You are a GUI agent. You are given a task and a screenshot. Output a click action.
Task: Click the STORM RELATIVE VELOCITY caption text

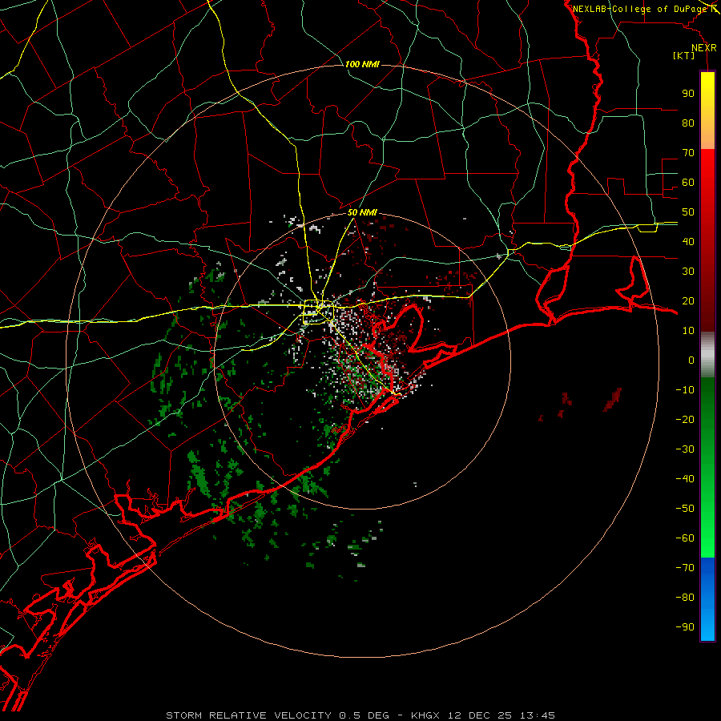[x=249, y=715]
